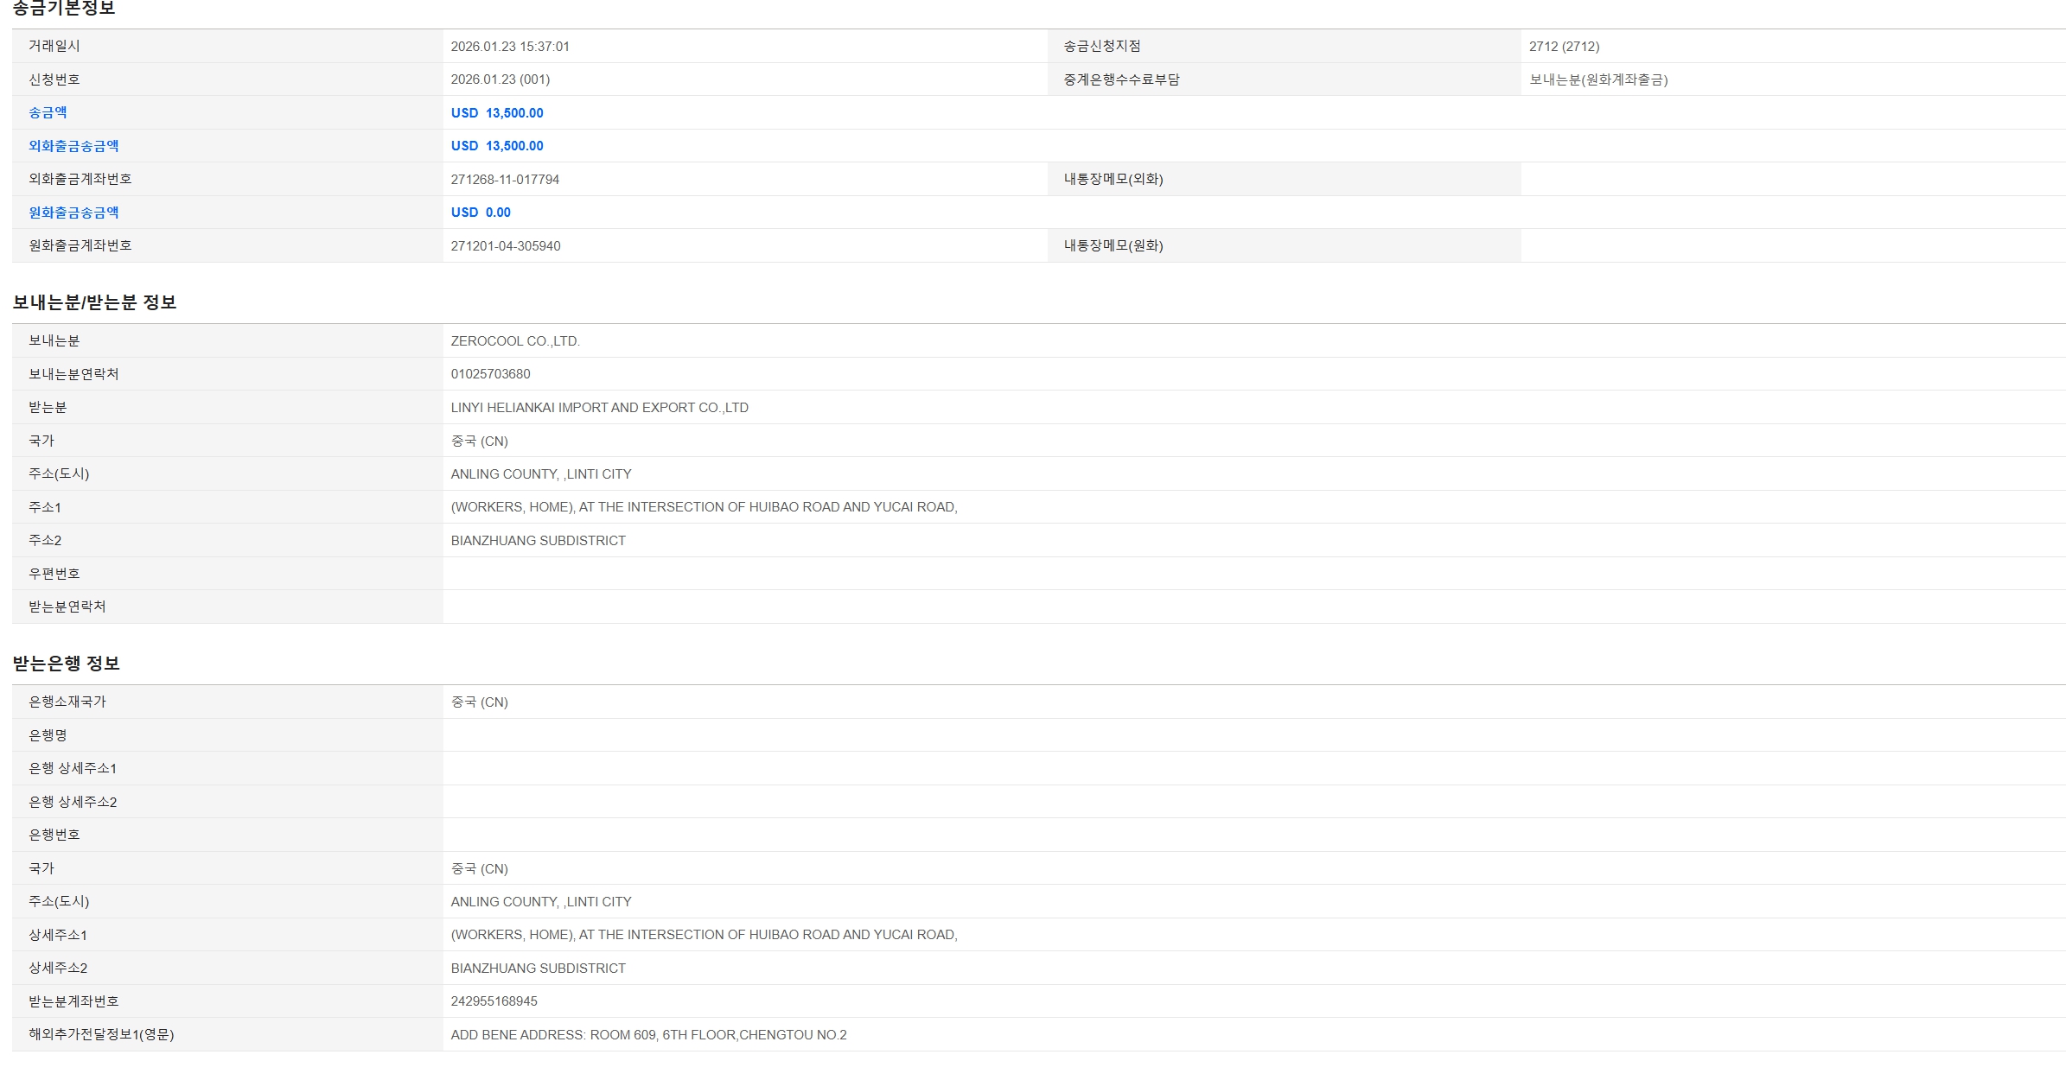Image resolution: width=2066 pixels, height=1080 pixels.
Task: Click the 보내는분/받는분 정보 heading
Action: (x=94, y=302)
